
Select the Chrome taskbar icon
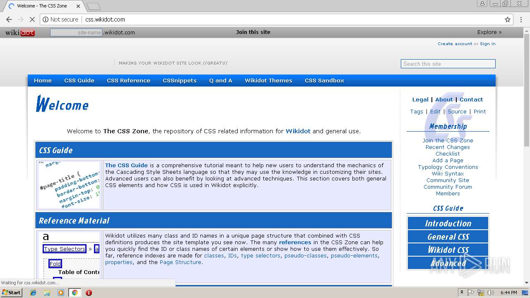[x=75, y=293]
